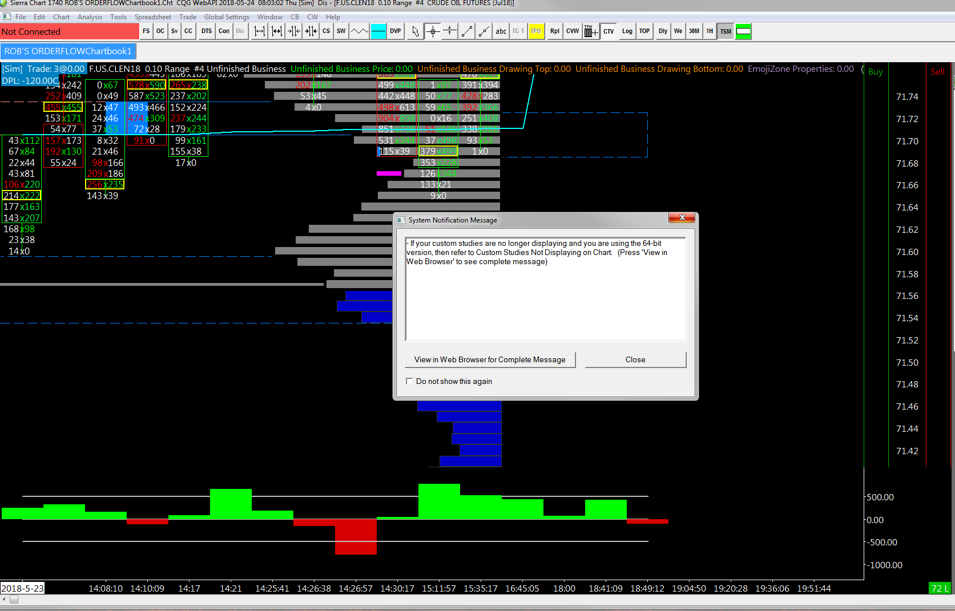Select the ROB'S ORDERFLOWChartbook1 tab
Image resolution: width=955 pixels, height=611 pixels.
point(68,51)
